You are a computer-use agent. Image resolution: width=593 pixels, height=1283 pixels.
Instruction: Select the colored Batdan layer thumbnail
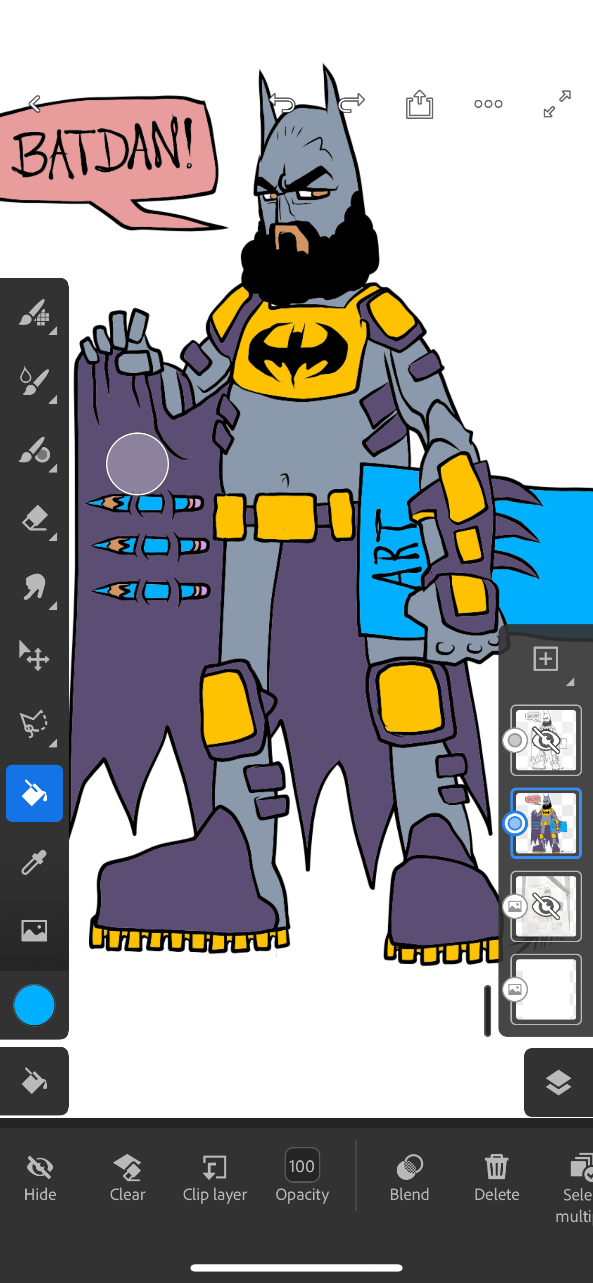pos(546,823)
